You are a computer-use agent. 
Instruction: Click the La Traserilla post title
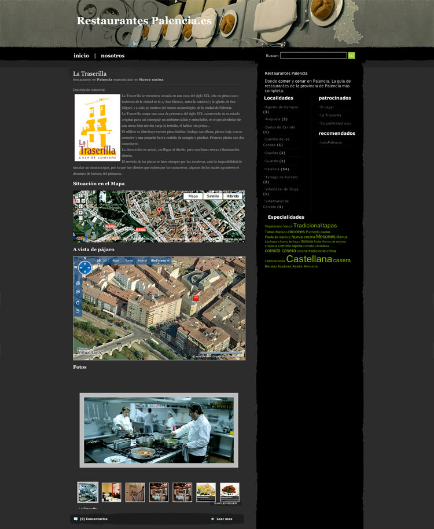90,74
